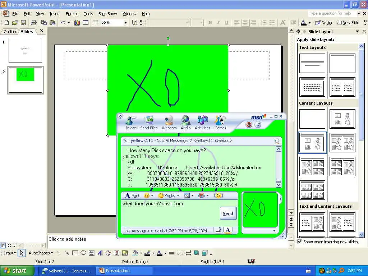Open AutoShapes menu in drawing toolbar
Image resolution: width=368 pixels, height=276 pixels.
point(41,253)
